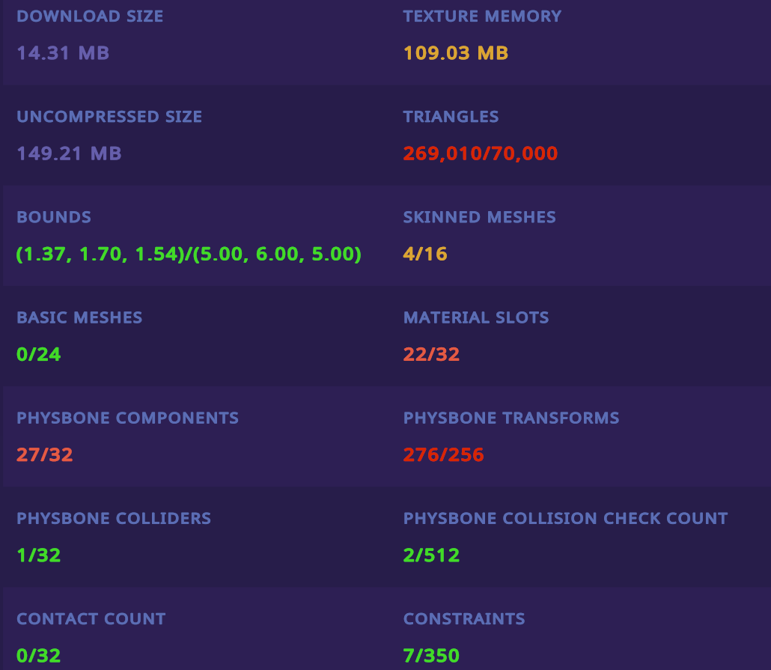Click the Material Slots label
This screenshot has height=670, width=771.
tap(476, 317)
